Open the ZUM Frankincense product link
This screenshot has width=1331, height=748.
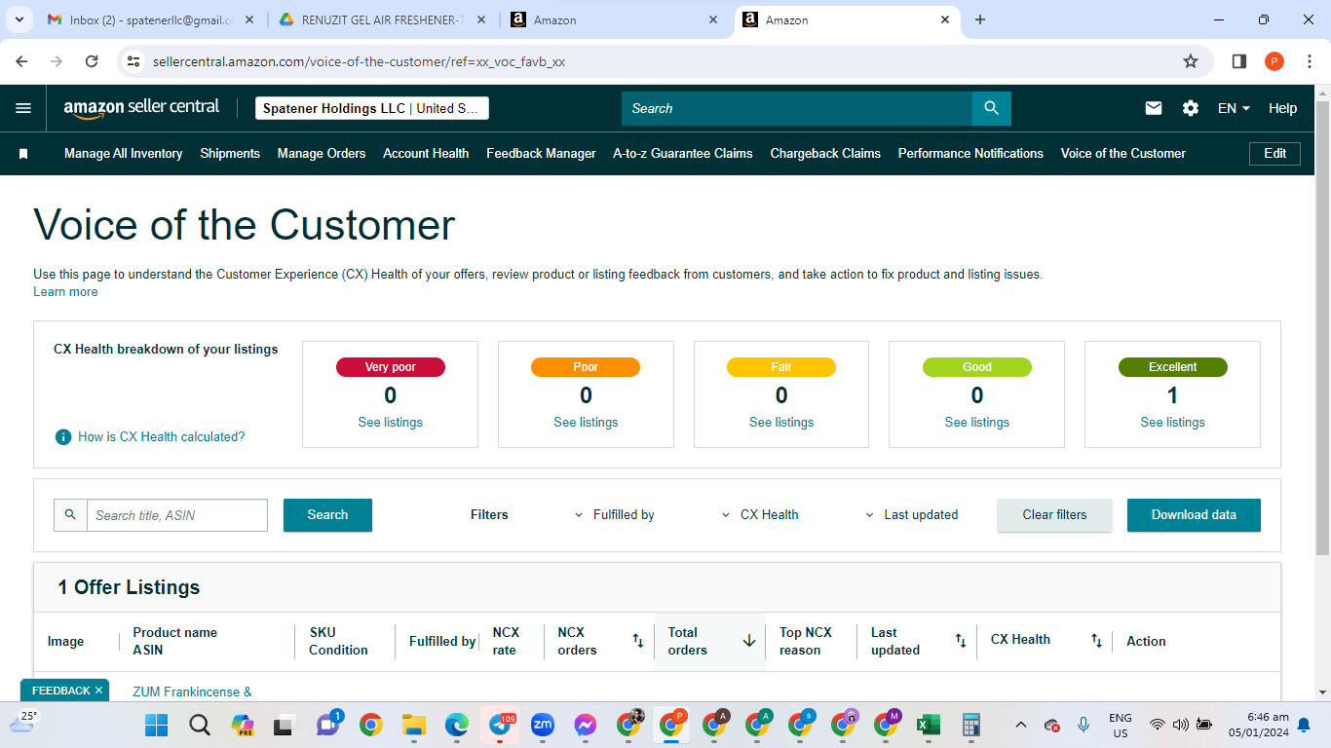[x=192, y=692]
